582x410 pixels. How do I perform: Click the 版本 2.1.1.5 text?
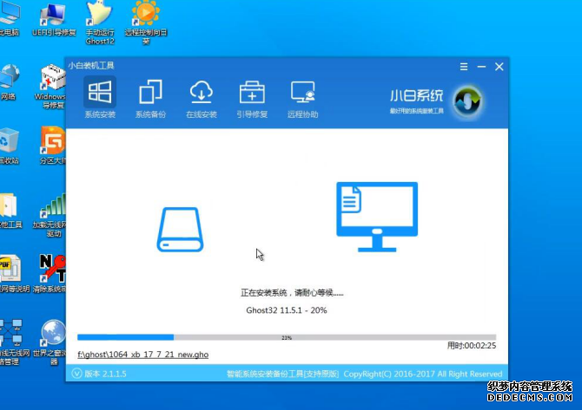tap(105, 374)
